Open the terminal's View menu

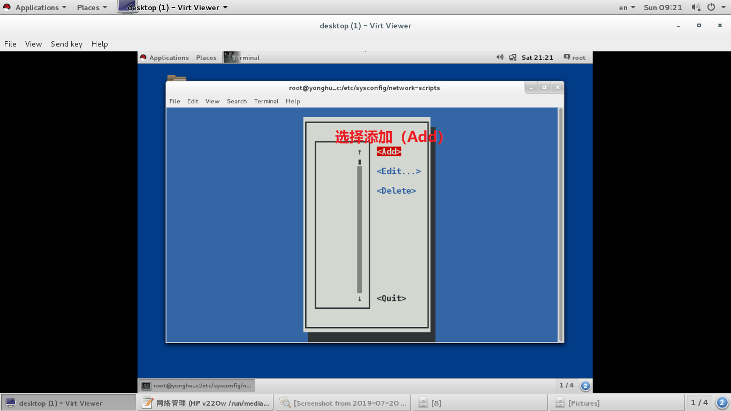[x=212, y=101]
